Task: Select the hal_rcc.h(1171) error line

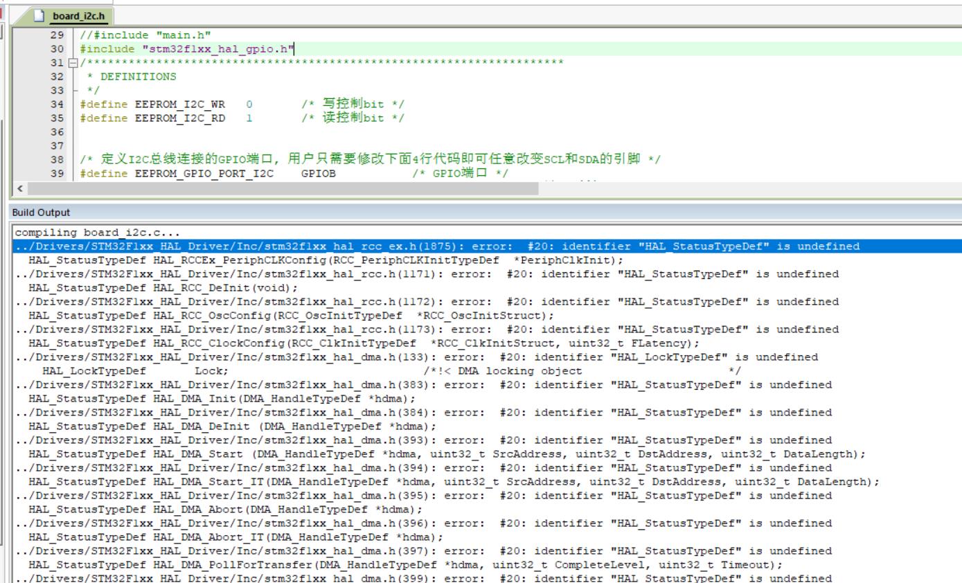Action: pyautogui.click(x=427, y=274)
